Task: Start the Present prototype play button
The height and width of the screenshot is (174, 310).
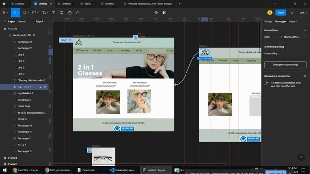Action: click(x=292, y=13)
